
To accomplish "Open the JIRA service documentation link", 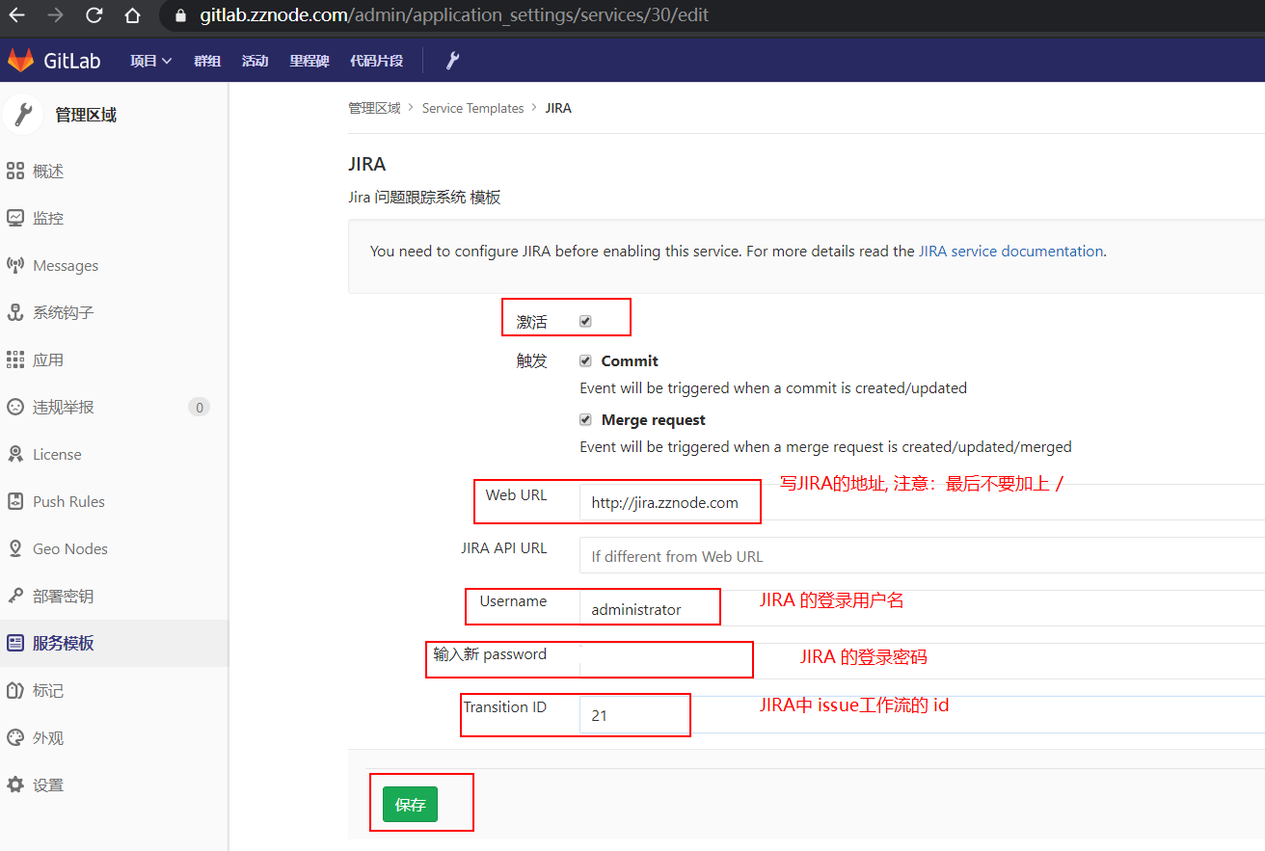I will tap(1010, 251).
